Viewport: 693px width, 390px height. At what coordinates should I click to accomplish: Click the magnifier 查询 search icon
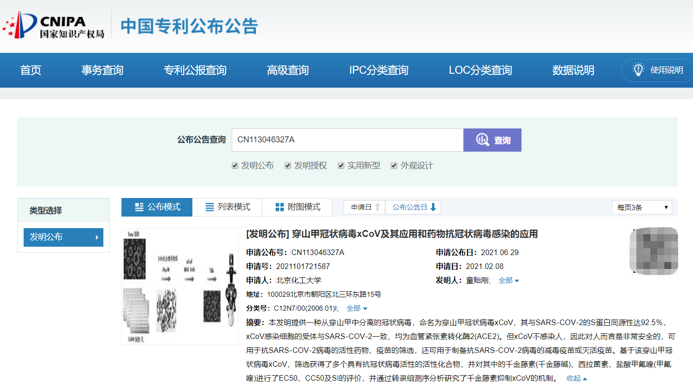pos(483,140)
